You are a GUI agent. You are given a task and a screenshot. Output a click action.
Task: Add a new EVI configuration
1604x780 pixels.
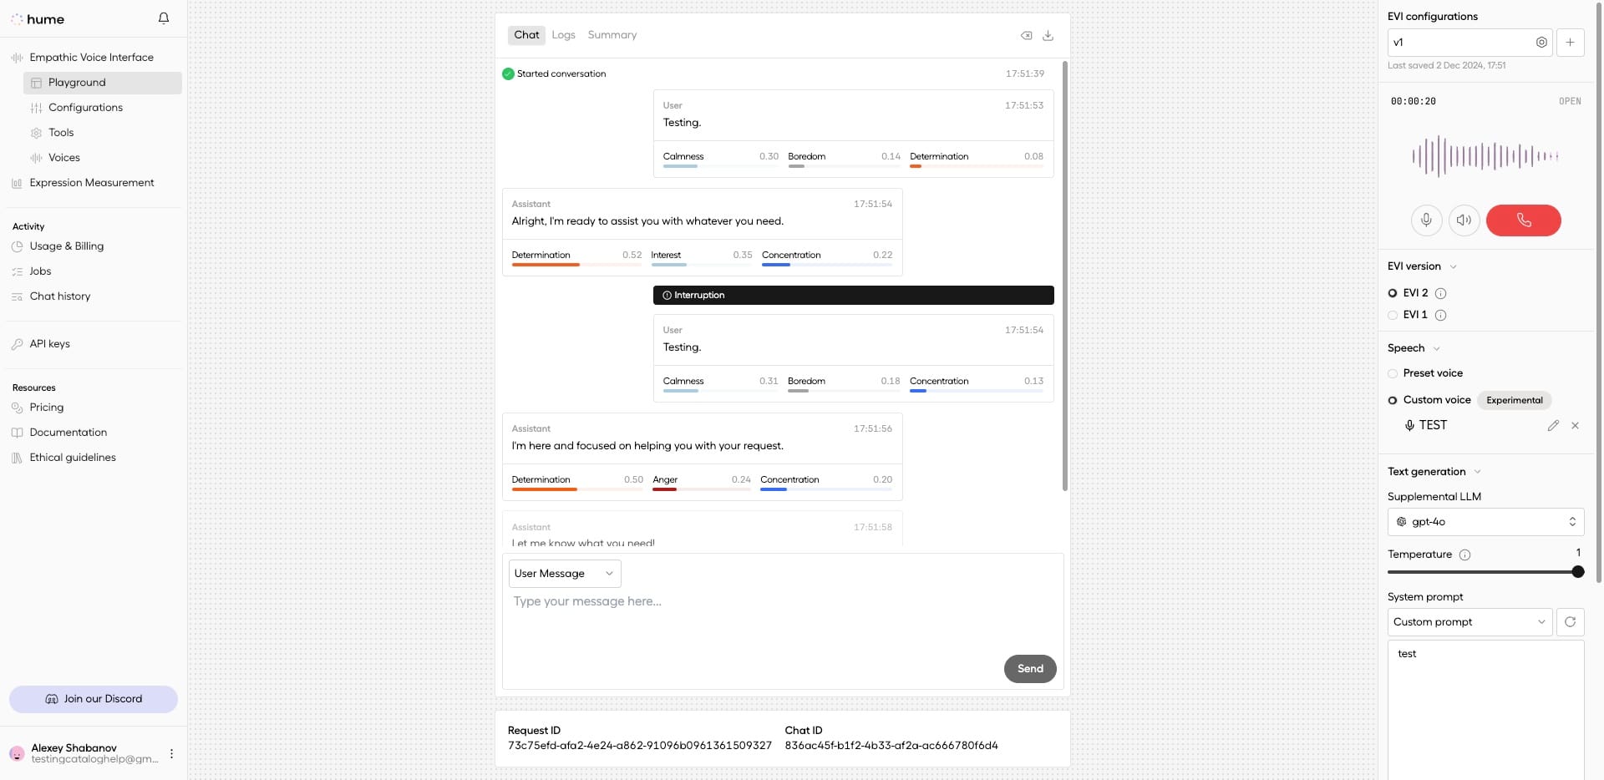click(x=1570, y=42)
